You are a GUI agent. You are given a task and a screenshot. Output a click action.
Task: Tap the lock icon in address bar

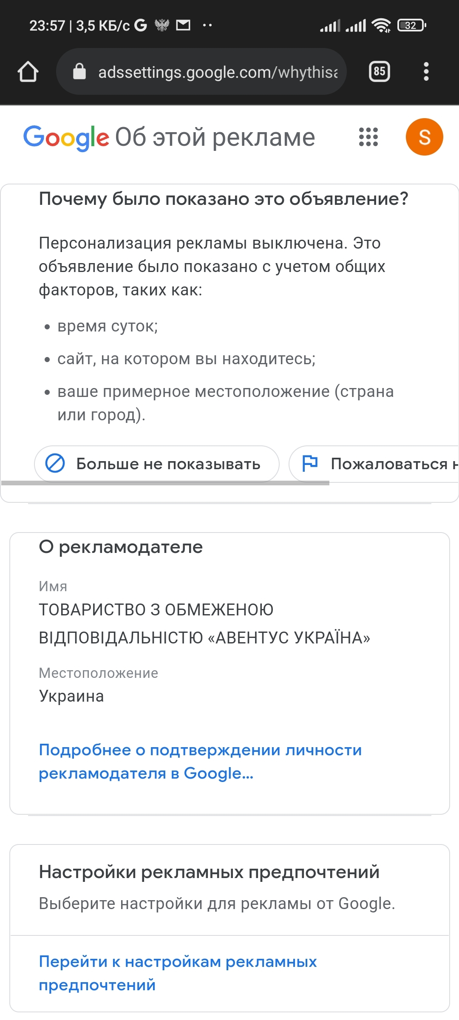pos(79,71)
